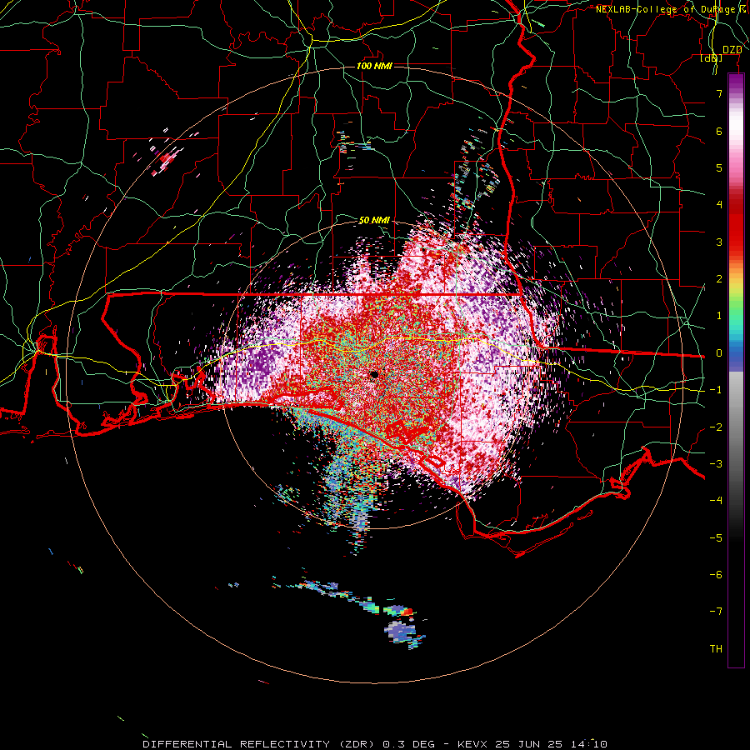Click the color scale value -2 label

pyautogui.click(x=716, y=427)
